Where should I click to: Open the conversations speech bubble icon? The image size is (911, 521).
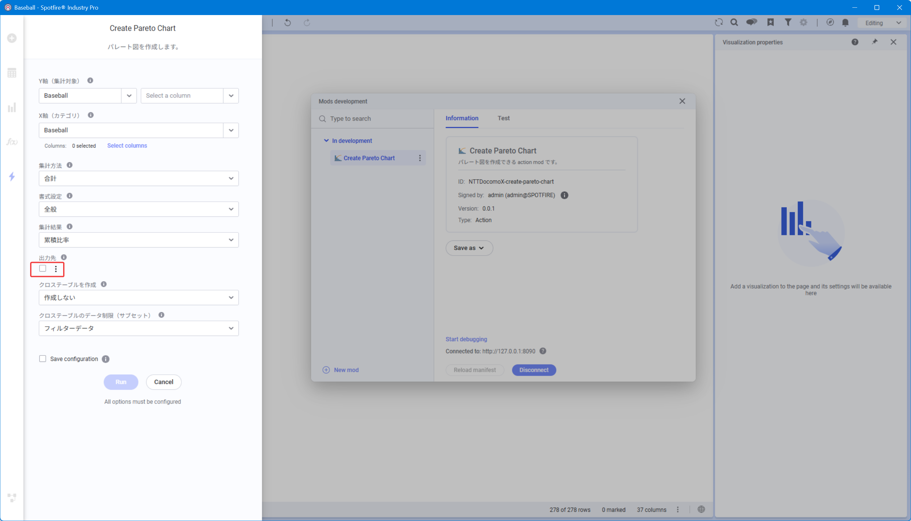point(752,22)
